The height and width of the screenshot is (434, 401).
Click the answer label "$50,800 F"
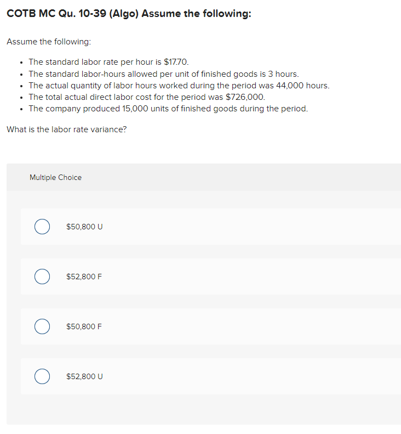coord(84,326)
